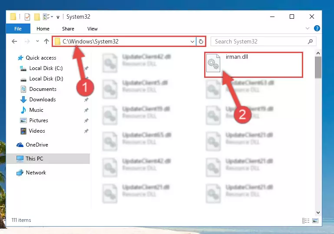Image resolution: width=334 pixels, height=234 pixels.
Task: Click the 111 items status text
Action: pyautogui.click(x=21, y=220)
